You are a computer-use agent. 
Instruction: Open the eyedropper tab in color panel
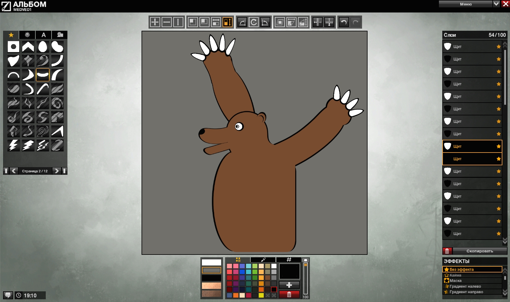point(263,260)
